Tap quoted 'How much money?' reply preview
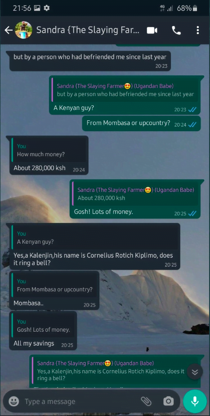 click(x=49, y=150)
